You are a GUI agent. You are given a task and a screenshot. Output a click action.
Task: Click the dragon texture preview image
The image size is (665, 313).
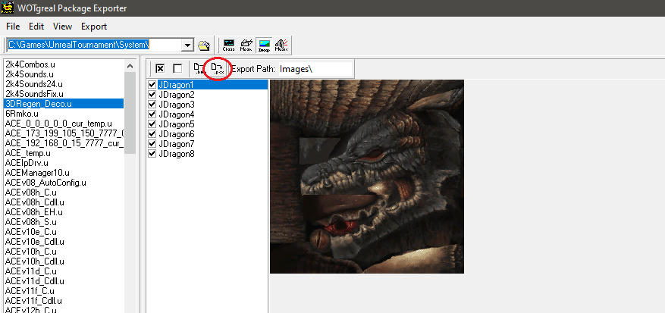[x=367, y=177]
